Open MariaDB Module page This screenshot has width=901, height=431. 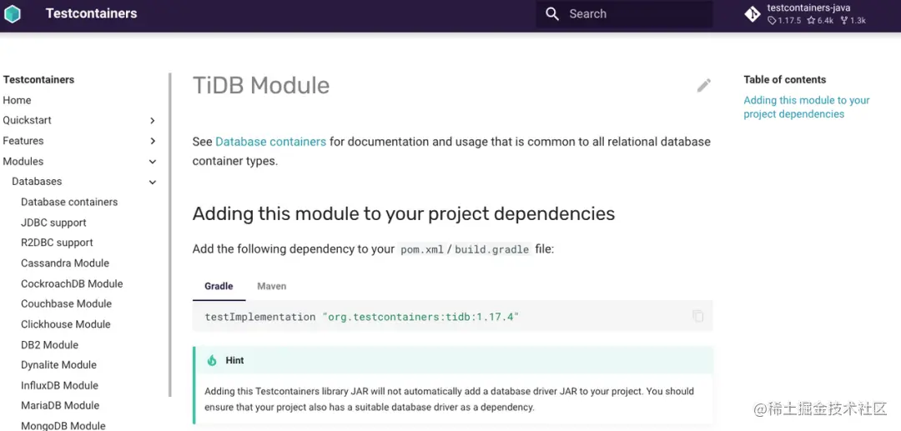point(60,406)
